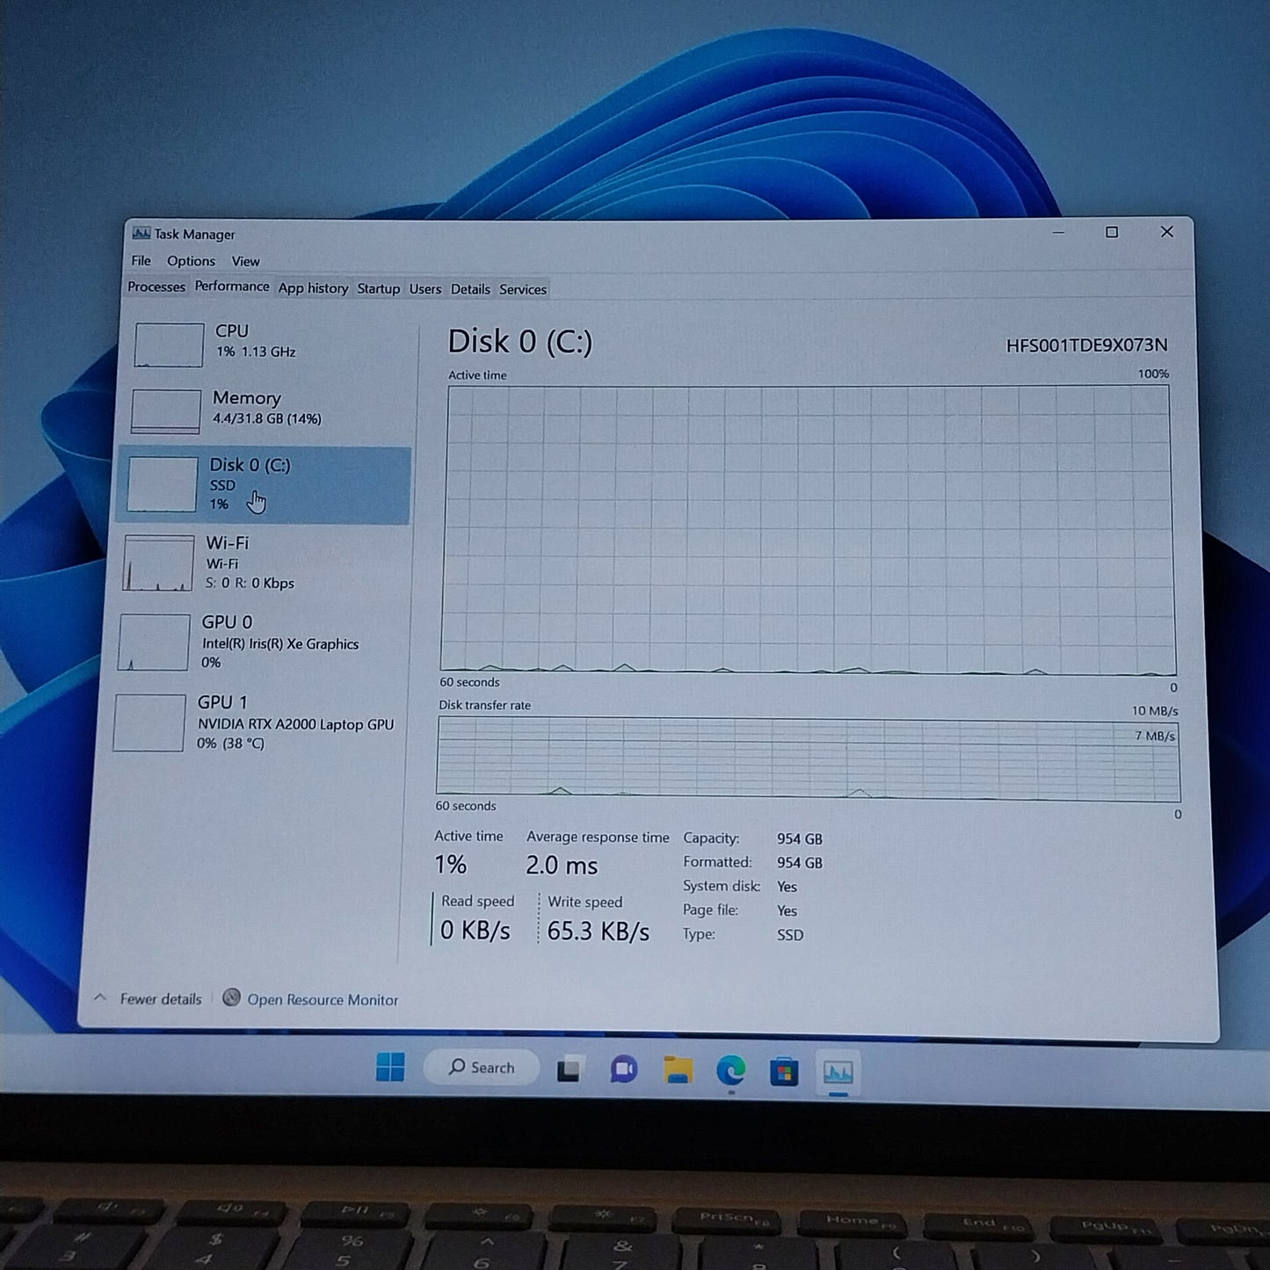The height and width of the screenshot is (1270, 1270).
Task: Click the Task Manager taskbar icon
Action: pyautogui.click(x=838, y=1072)
